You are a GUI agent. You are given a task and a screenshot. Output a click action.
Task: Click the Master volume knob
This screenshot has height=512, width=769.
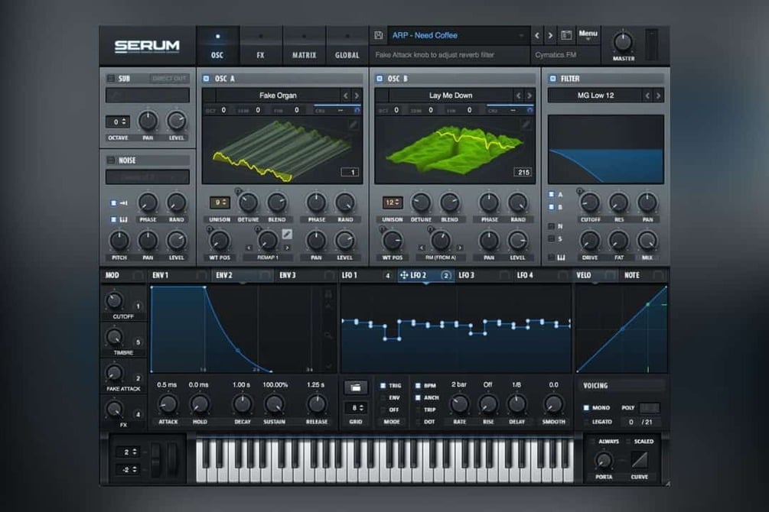point(623,43)
